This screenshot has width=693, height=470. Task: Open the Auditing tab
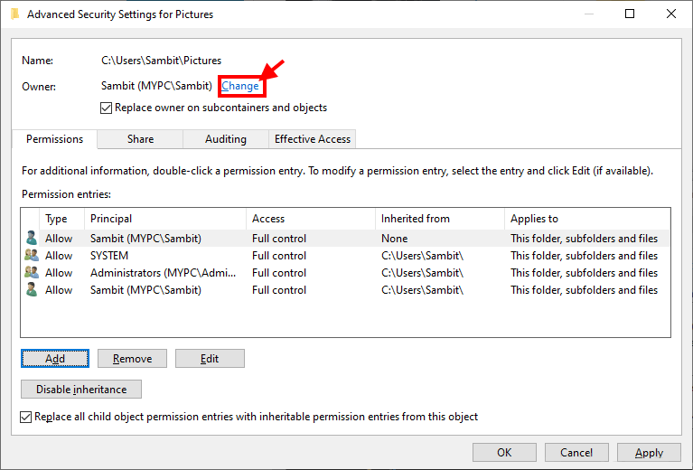[x=225, y=139]
